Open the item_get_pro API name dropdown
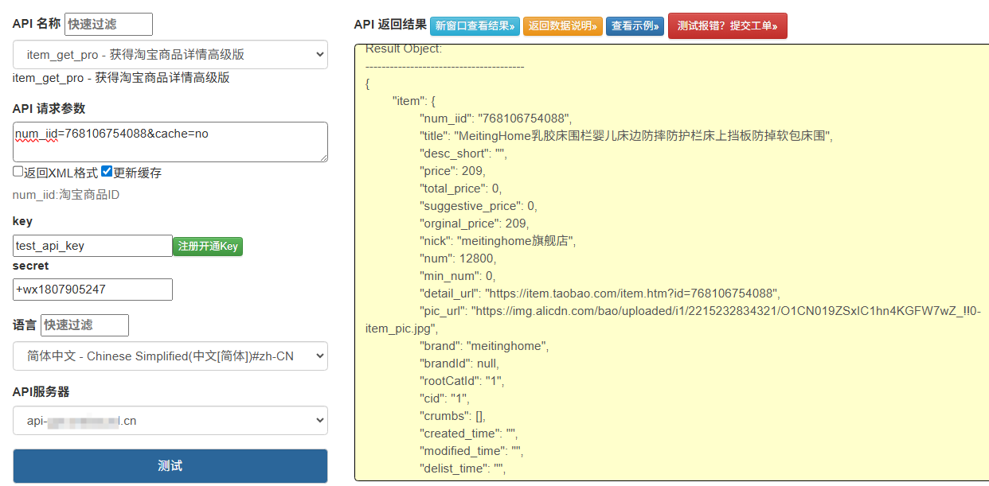Screen dimensions: 989x486 170,54
